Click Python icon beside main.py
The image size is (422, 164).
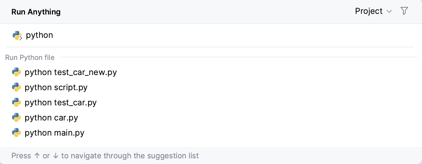[x=16, y=133]
